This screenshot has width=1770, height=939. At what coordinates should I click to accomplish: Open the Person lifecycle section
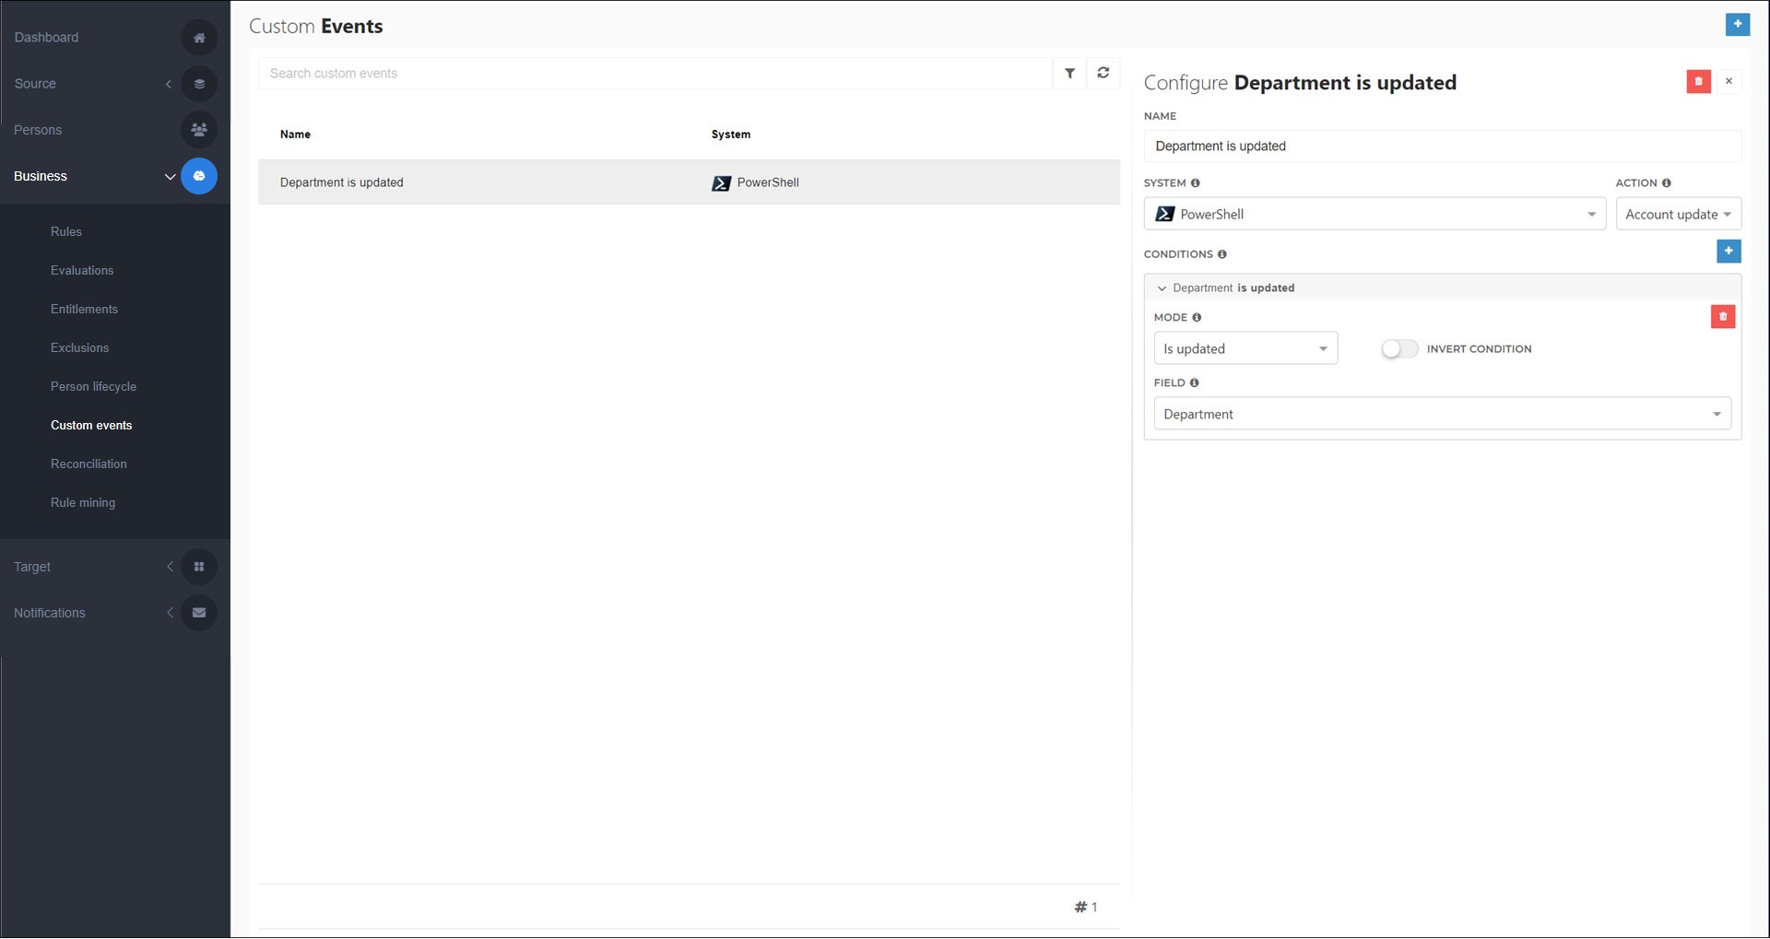tap(93, 386)
